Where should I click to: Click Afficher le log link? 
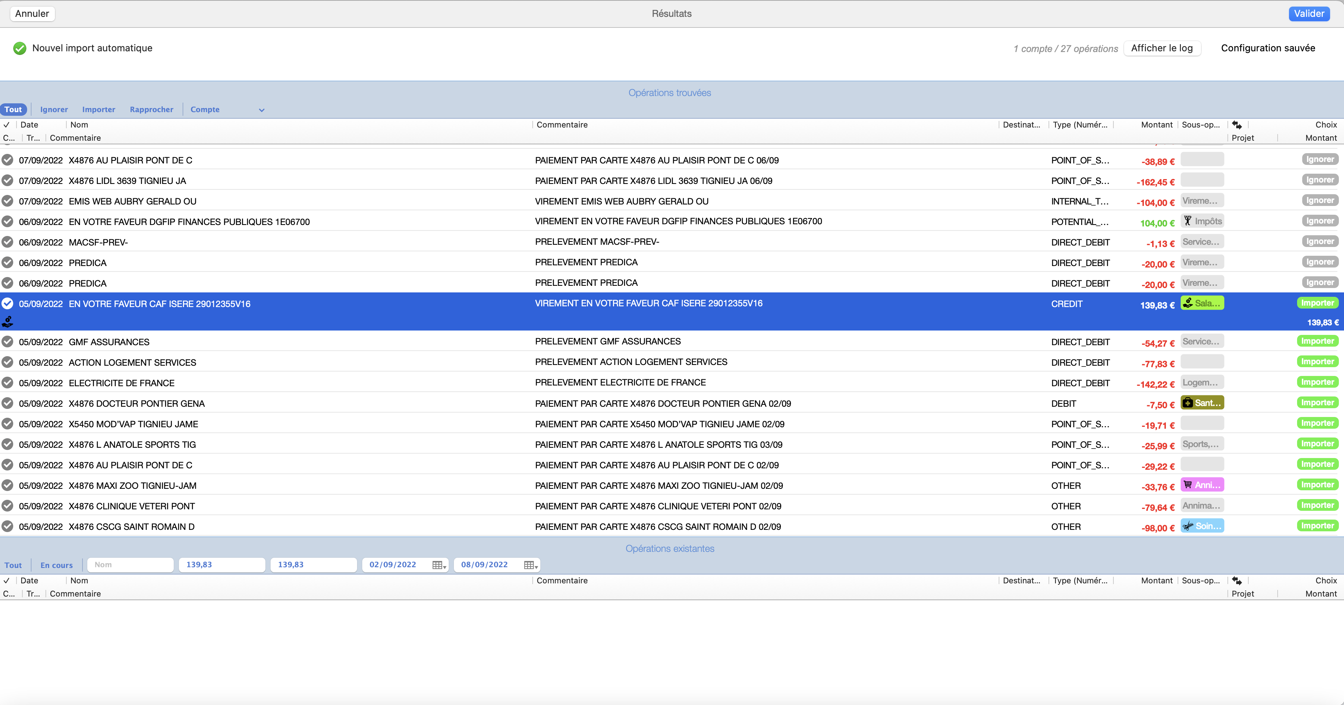(x=1163, y=48)
